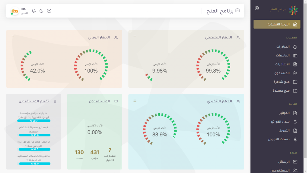Open the list menu on الجهاز التشغيلي card
Screen dimensions: 307x173
[x=135, y=37]
